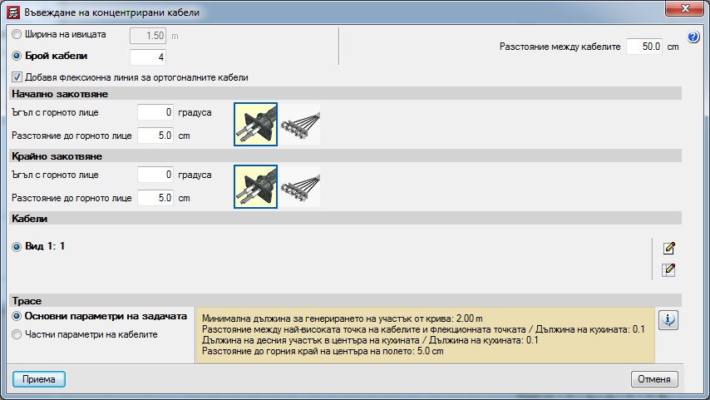Select the fan-type anchorage icon under Крайно закотвяне

coord(300,186)
